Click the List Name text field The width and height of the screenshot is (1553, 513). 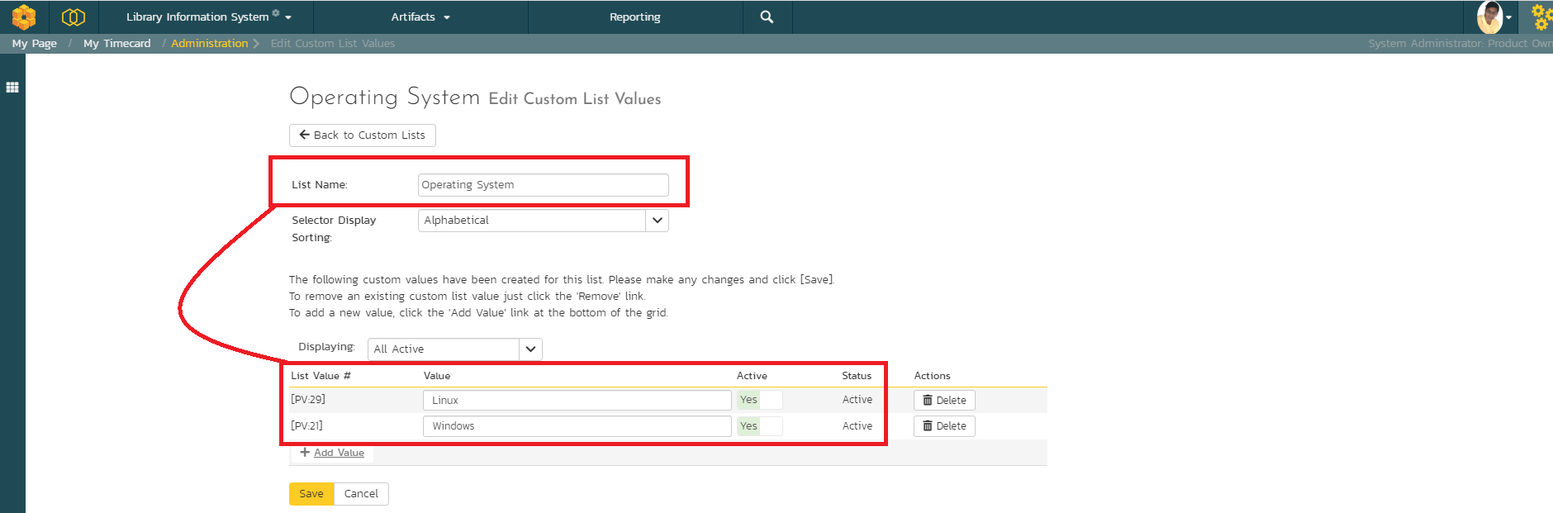click(x=543, y=185)
